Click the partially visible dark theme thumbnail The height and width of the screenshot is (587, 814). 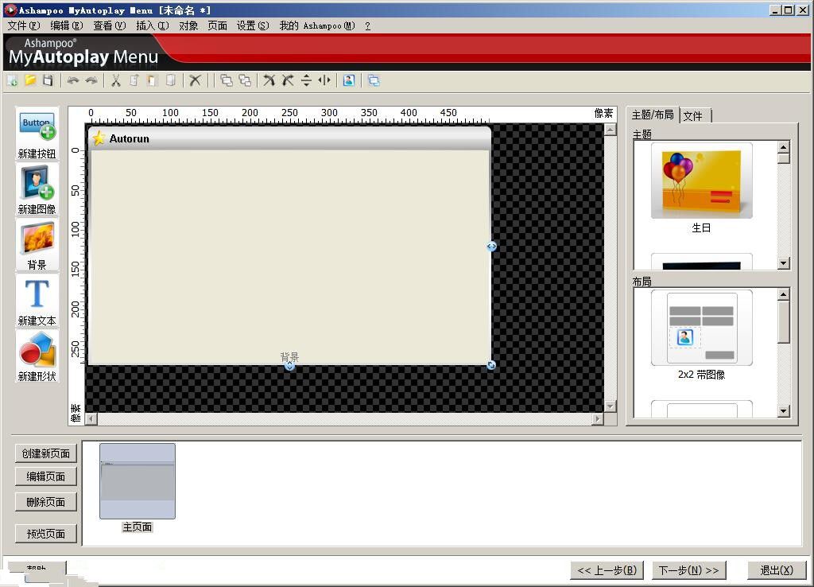pos(701,262)
